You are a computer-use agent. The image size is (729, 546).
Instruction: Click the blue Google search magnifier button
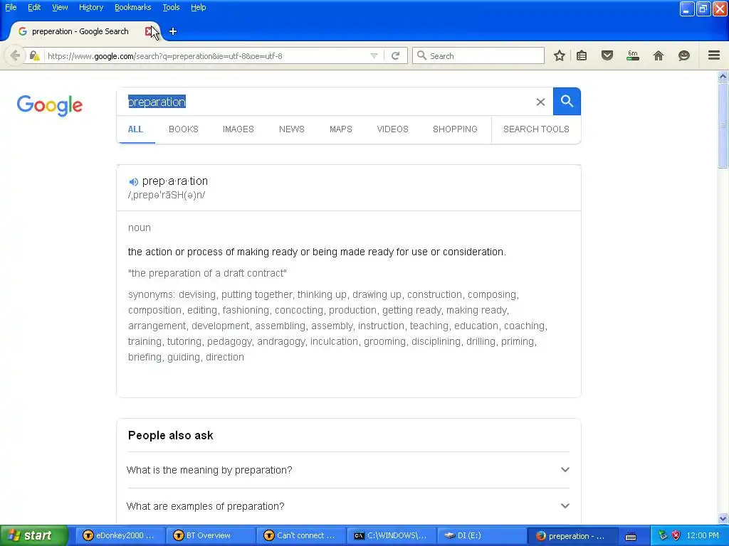click(567, 101)
